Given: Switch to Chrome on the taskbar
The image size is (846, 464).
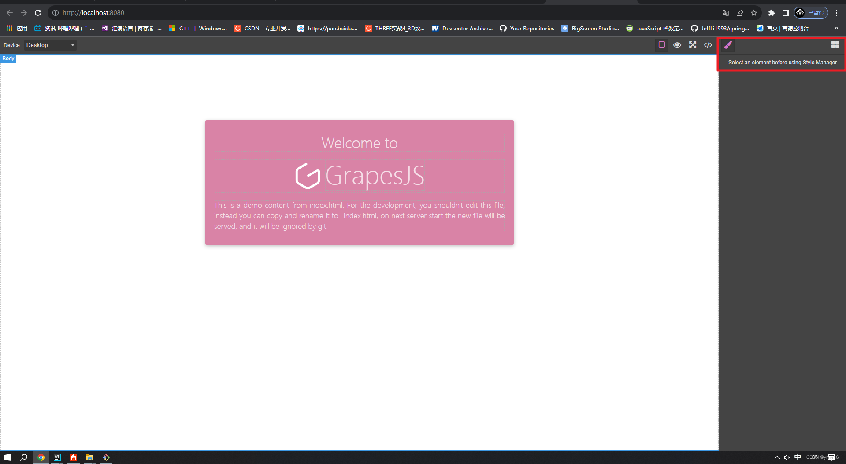Looking at the screenshot, I should pos(41,457).
